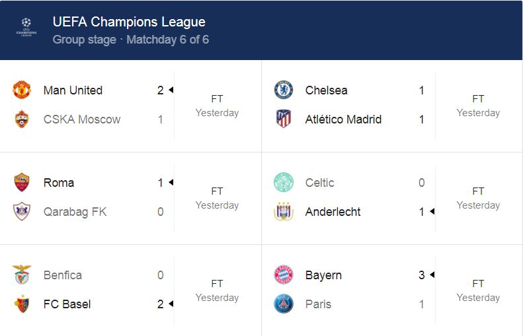Screen dimensions: 523x336
Task: Open the Bayern team name
Action: coord(323,275)
